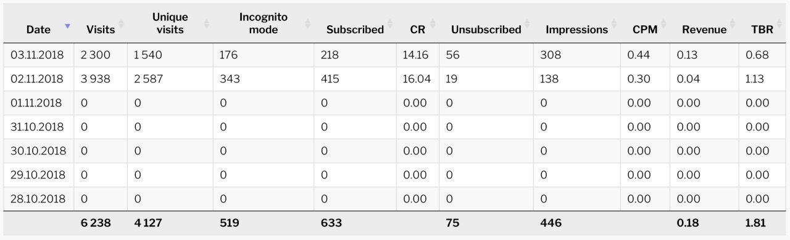
Task: Click Subscribed value 415
Action: pos(330,79)
